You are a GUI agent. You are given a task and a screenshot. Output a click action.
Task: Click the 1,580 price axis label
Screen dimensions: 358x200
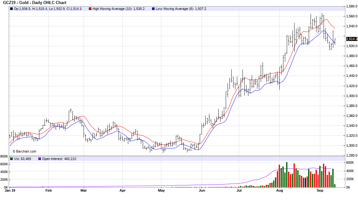(352, 6)
